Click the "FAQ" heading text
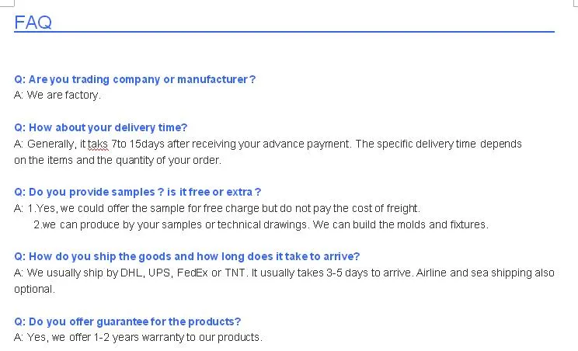 [33, 22]
